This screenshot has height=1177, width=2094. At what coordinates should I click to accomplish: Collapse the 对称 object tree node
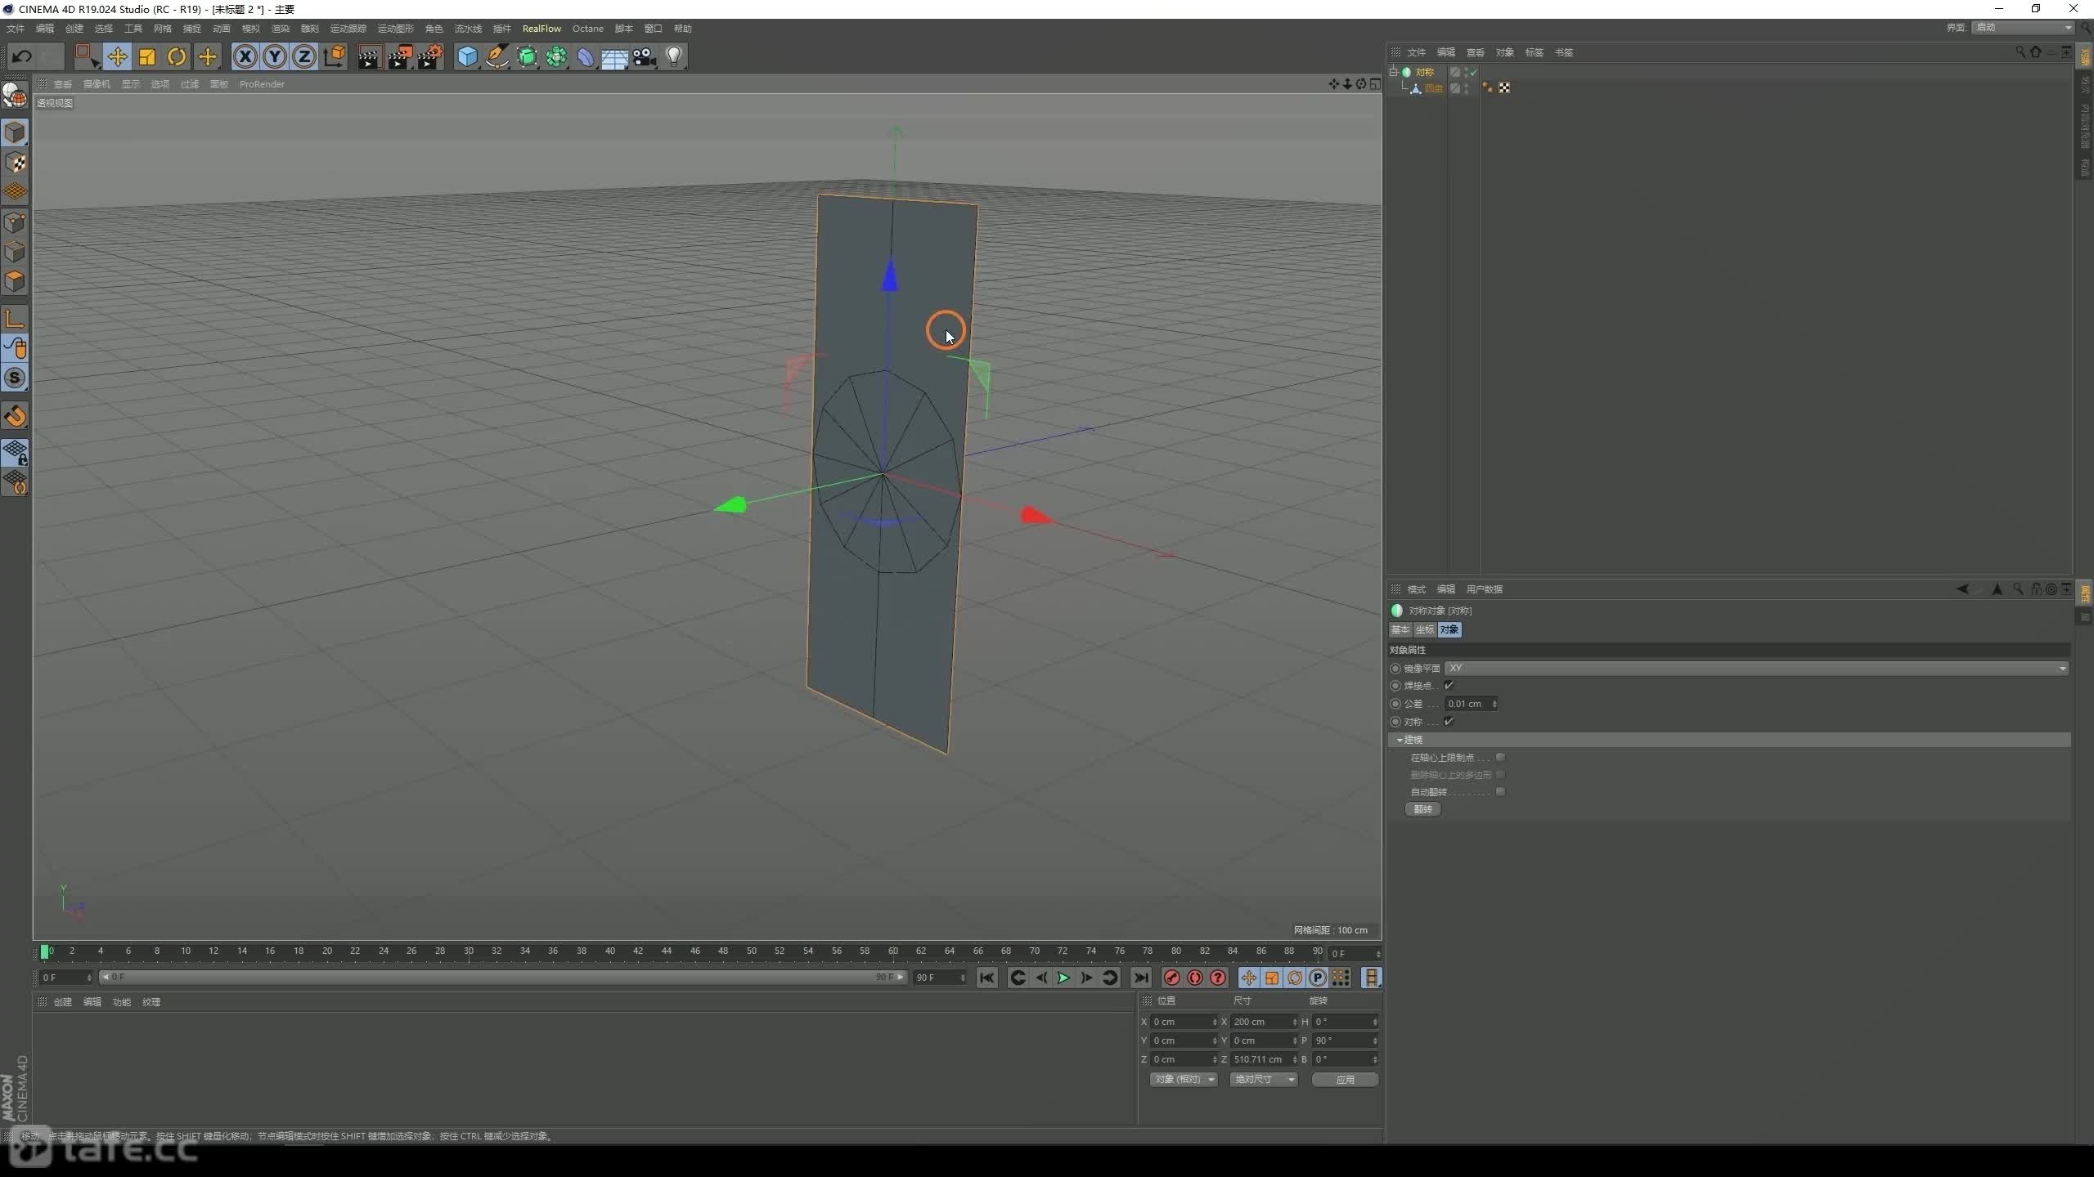pos(1394,72)
